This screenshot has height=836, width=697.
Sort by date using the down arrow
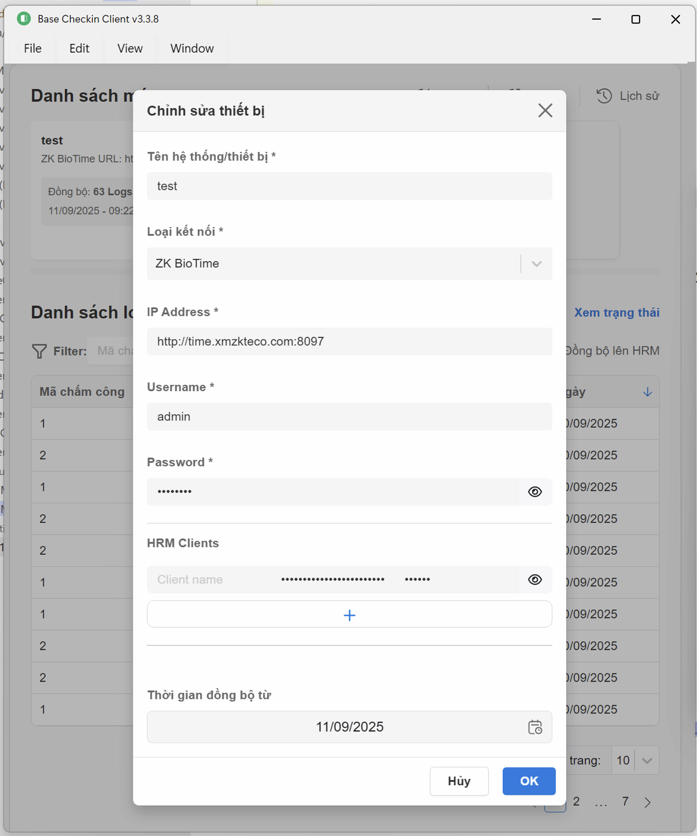(647, 392)
